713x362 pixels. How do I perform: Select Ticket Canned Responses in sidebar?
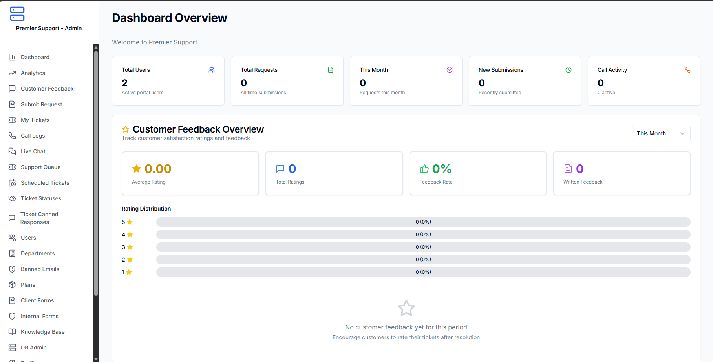(39, 218)
